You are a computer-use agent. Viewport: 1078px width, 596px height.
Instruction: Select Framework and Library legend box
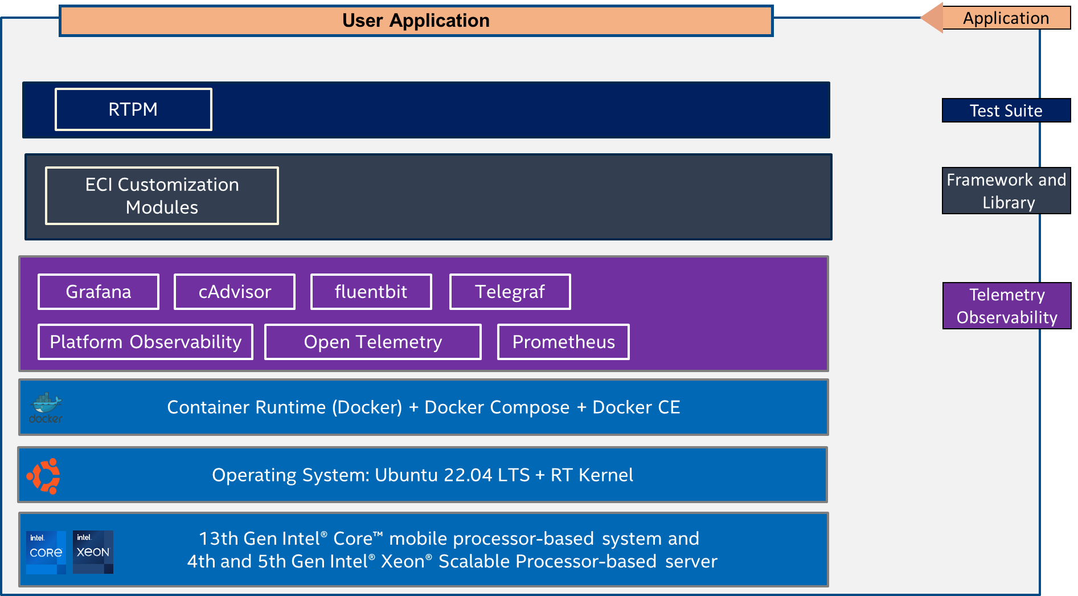(x=1006, y=191)
